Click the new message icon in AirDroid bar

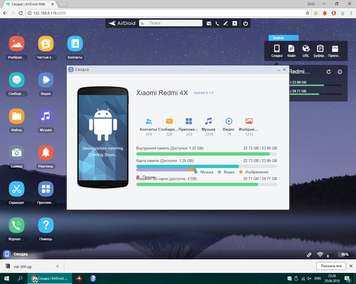[209, 24]
